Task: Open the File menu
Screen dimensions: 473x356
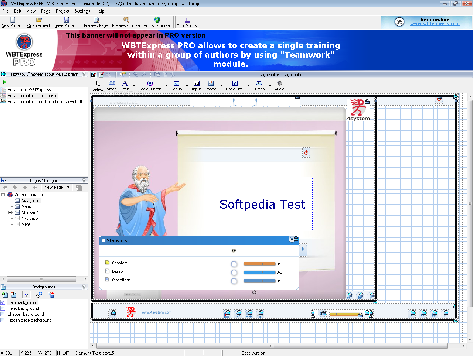Action: (x=6, y=11)
